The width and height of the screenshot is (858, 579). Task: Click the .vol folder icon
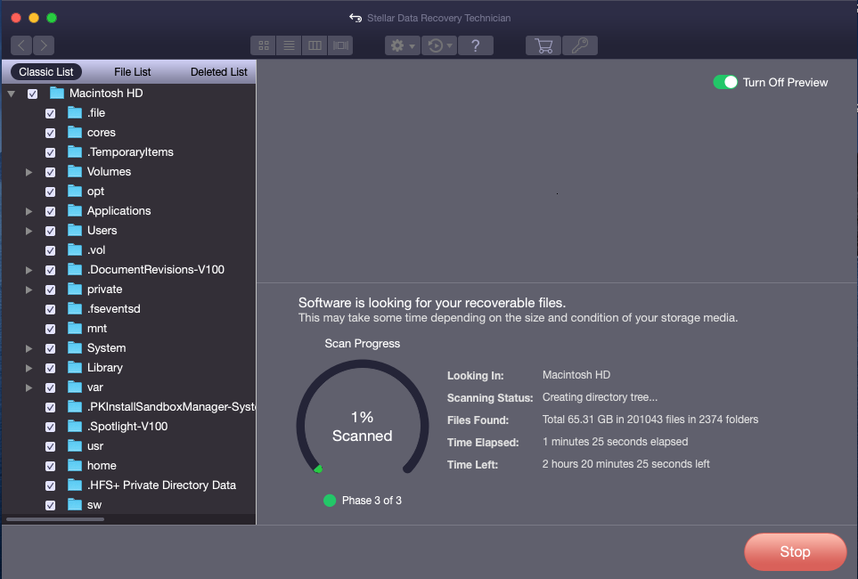(75, 250)
